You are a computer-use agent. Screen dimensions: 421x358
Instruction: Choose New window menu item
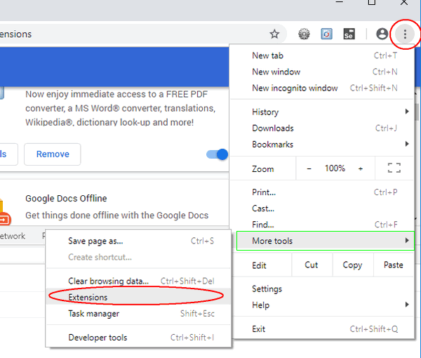coord(321,72)
